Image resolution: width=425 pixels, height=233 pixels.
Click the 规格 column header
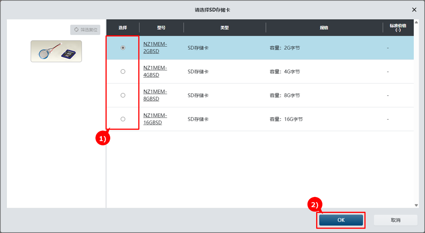(x=324, y=28)
